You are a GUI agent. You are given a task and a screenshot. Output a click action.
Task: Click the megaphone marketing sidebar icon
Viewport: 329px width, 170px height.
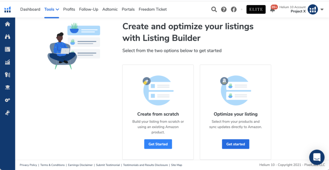pyautogui.click(x=7, y=113)
